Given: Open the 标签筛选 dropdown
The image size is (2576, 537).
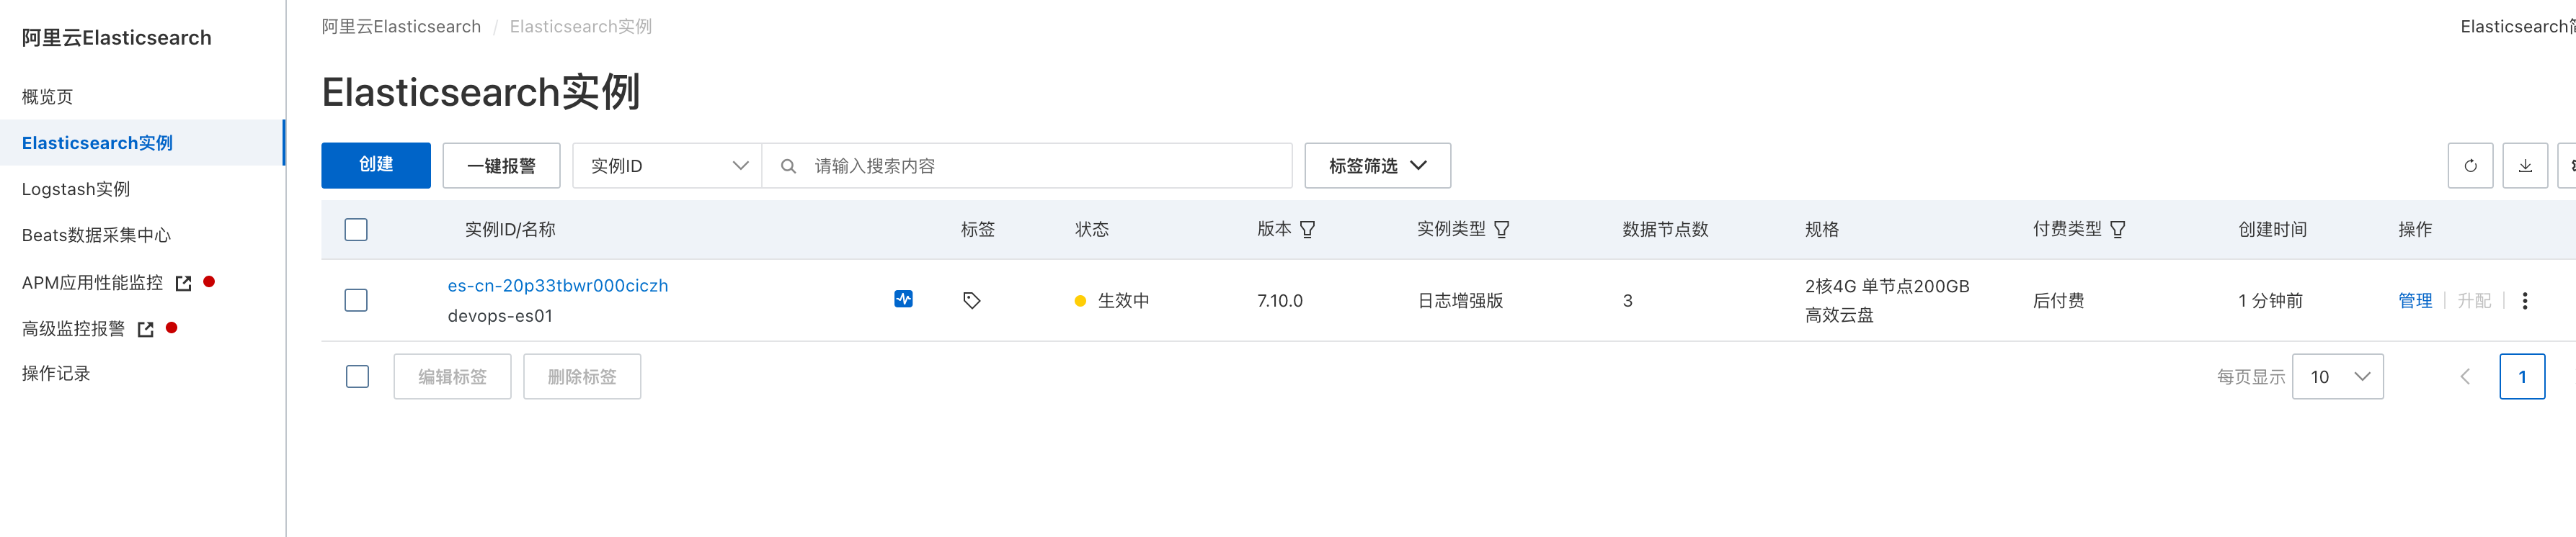Looking at the screenshot, I should (x=1377, y=166).
